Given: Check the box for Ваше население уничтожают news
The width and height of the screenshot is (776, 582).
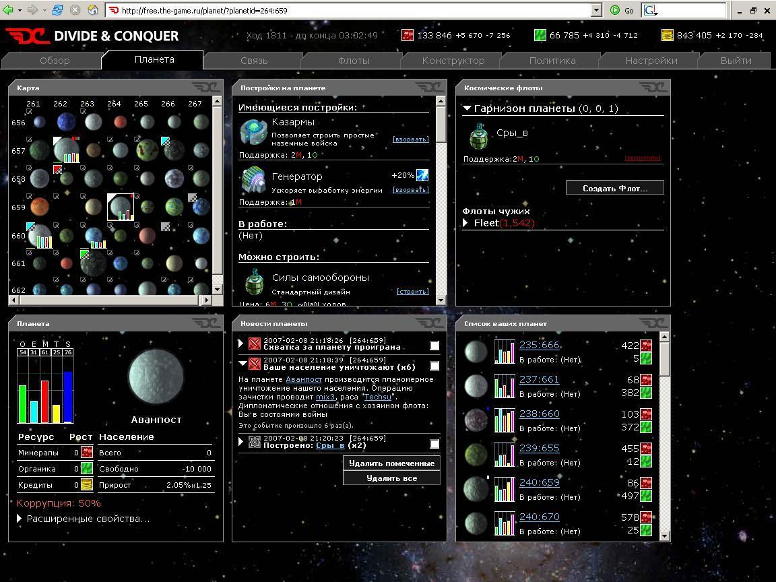Looking at the screenshot, I should point(434,366).
